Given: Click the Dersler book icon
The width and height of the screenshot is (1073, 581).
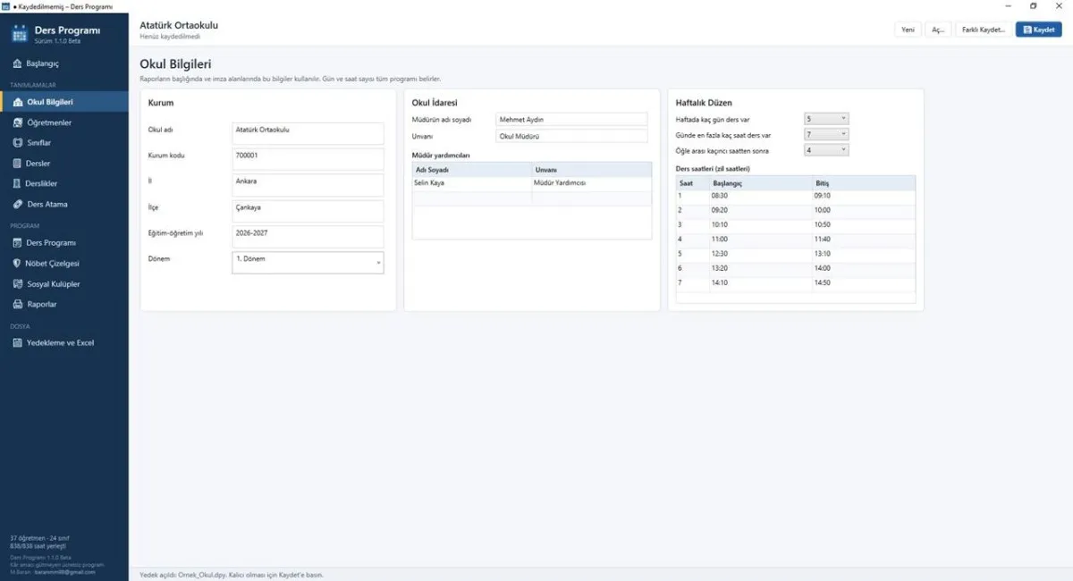Looking at the screenshot, I should [x=18, y=164].
